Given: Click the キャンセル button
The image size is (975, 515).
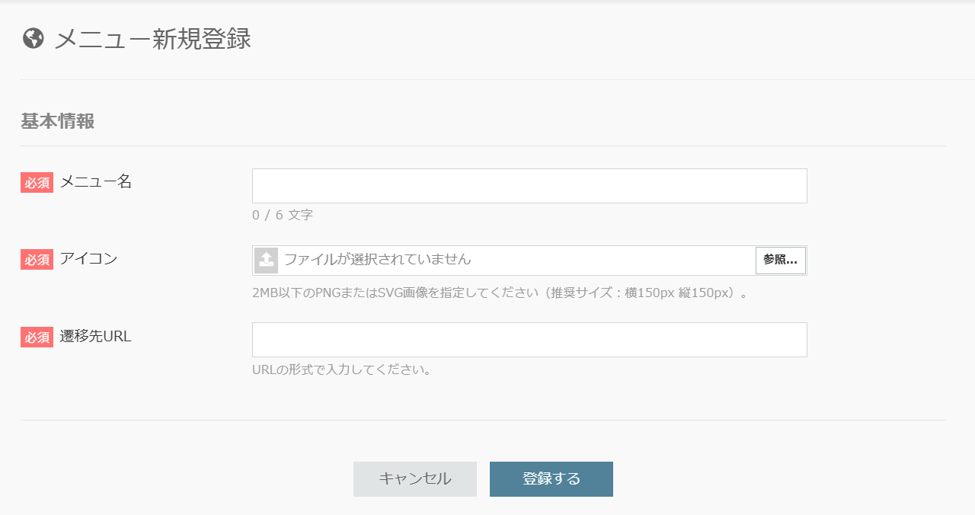Looking at the screenshot, I should pyautogui.click(x=414, y=479).
